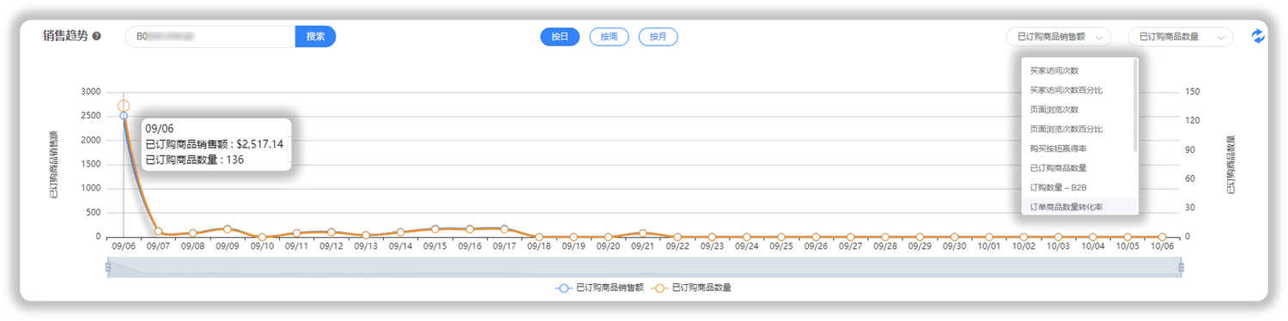Open the 已订购商品销售额 metric dropdown

tap(1059, 37)
